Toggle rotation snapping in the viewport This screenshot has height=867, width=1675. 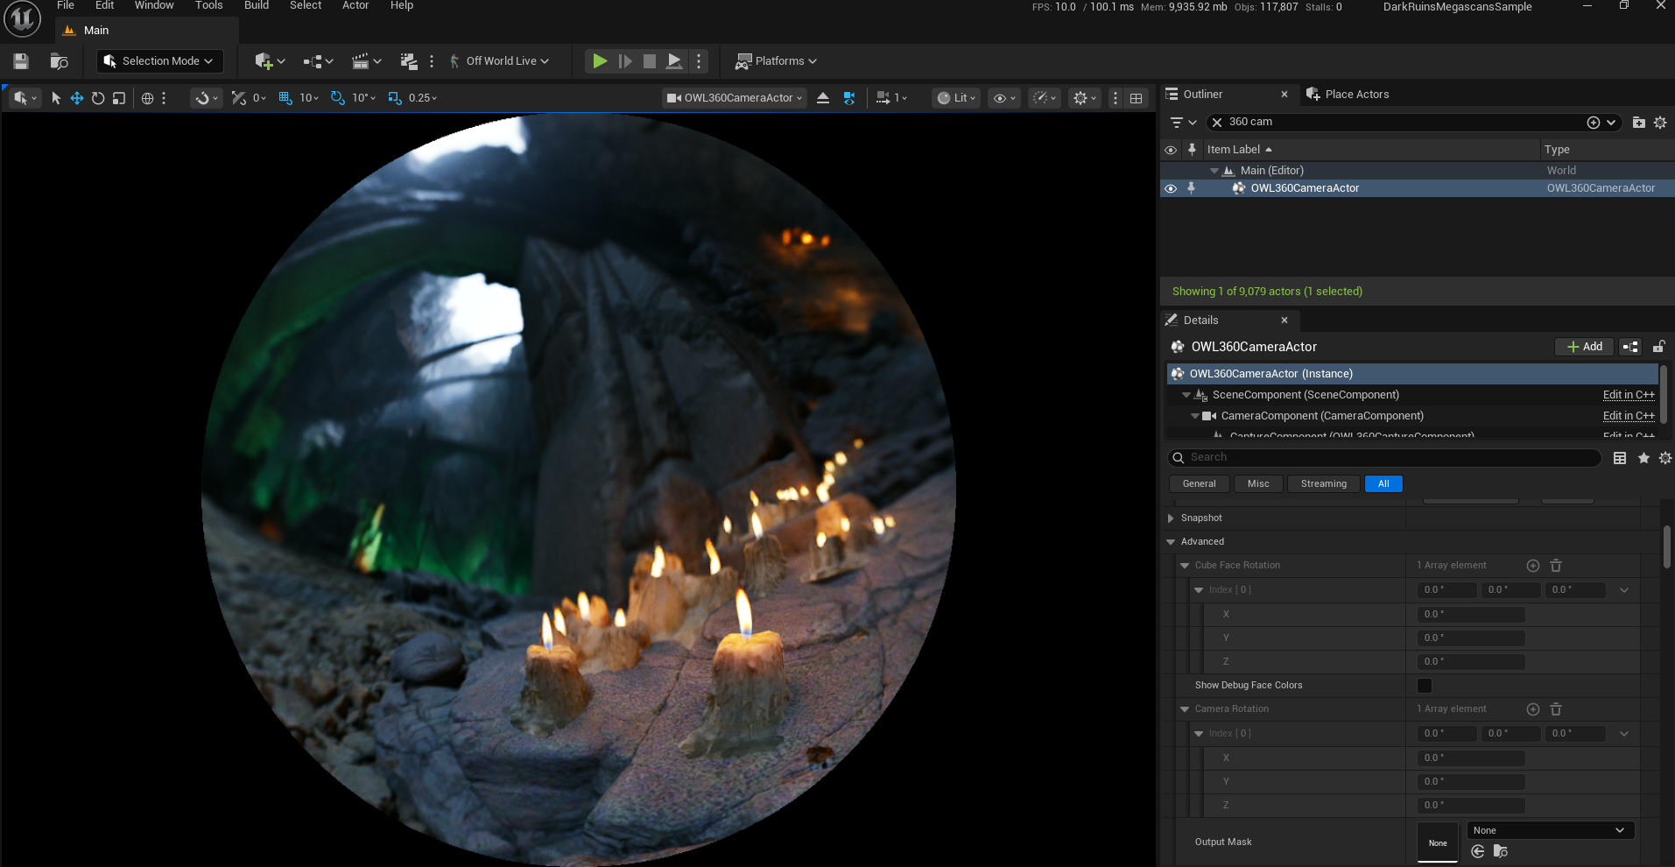[x=337, y=98]
